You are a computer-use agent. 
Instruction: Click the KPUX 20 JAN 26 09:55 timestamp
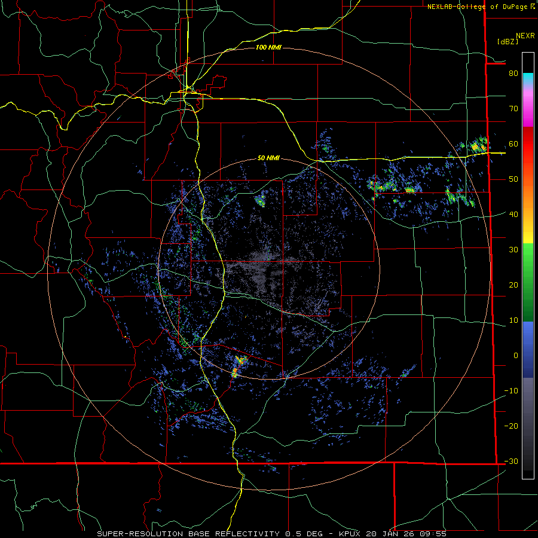393,534
